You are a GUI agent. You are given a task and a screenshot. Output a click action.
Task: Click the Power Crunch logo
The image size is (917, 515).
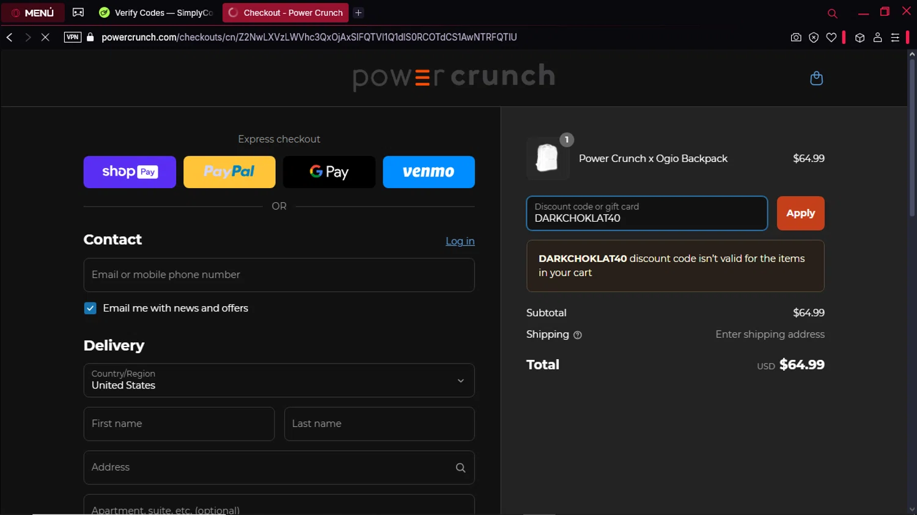[454, 77]
